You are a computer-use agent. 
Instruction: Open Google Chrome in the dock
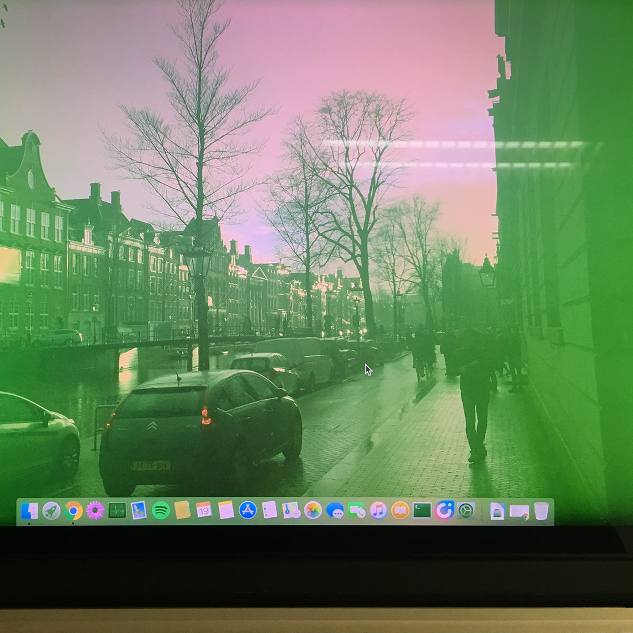click(73, 510)
